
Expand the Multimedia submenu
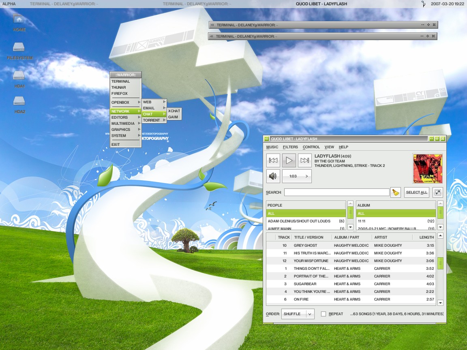point(125,124)
